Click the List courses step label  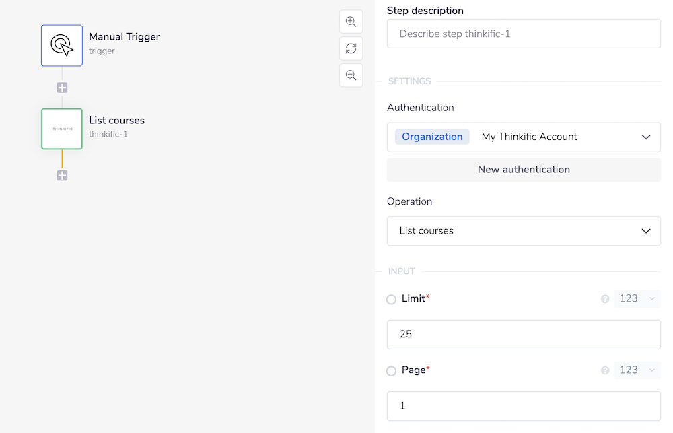click(116, 121)
